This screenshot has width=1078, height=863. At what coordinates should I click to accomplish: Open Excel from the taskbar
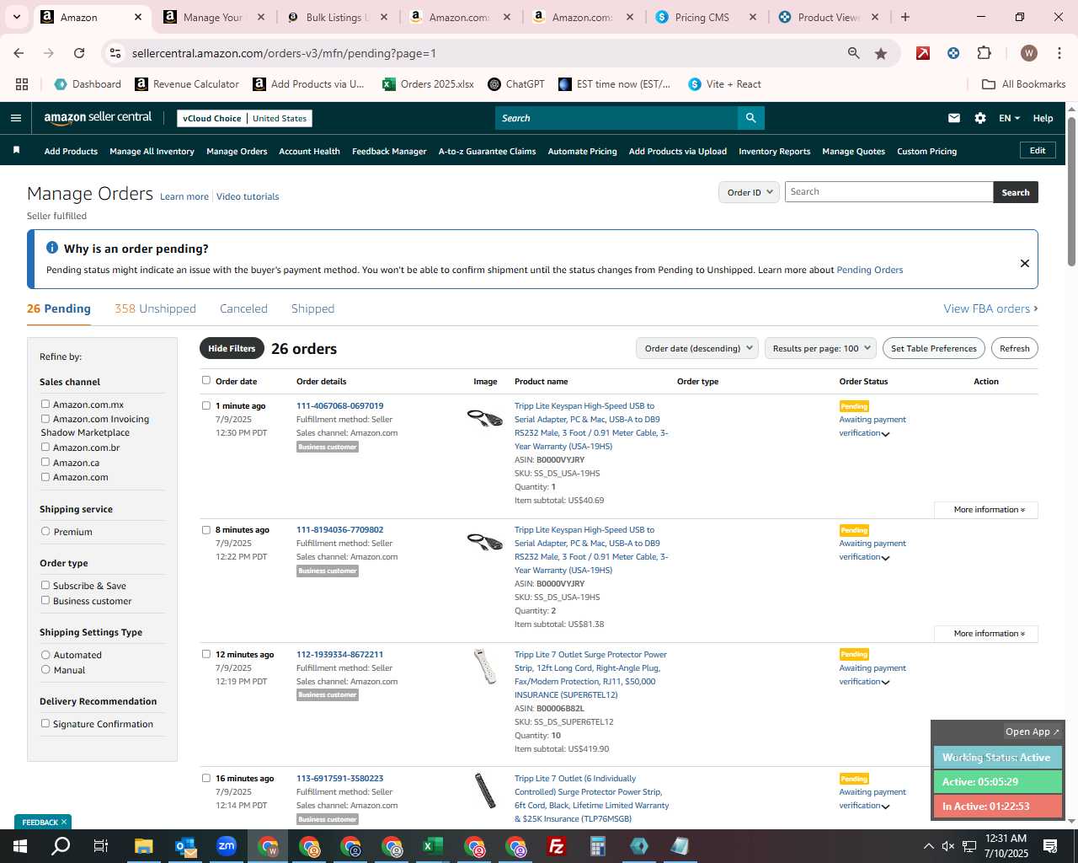click(433, 846)
